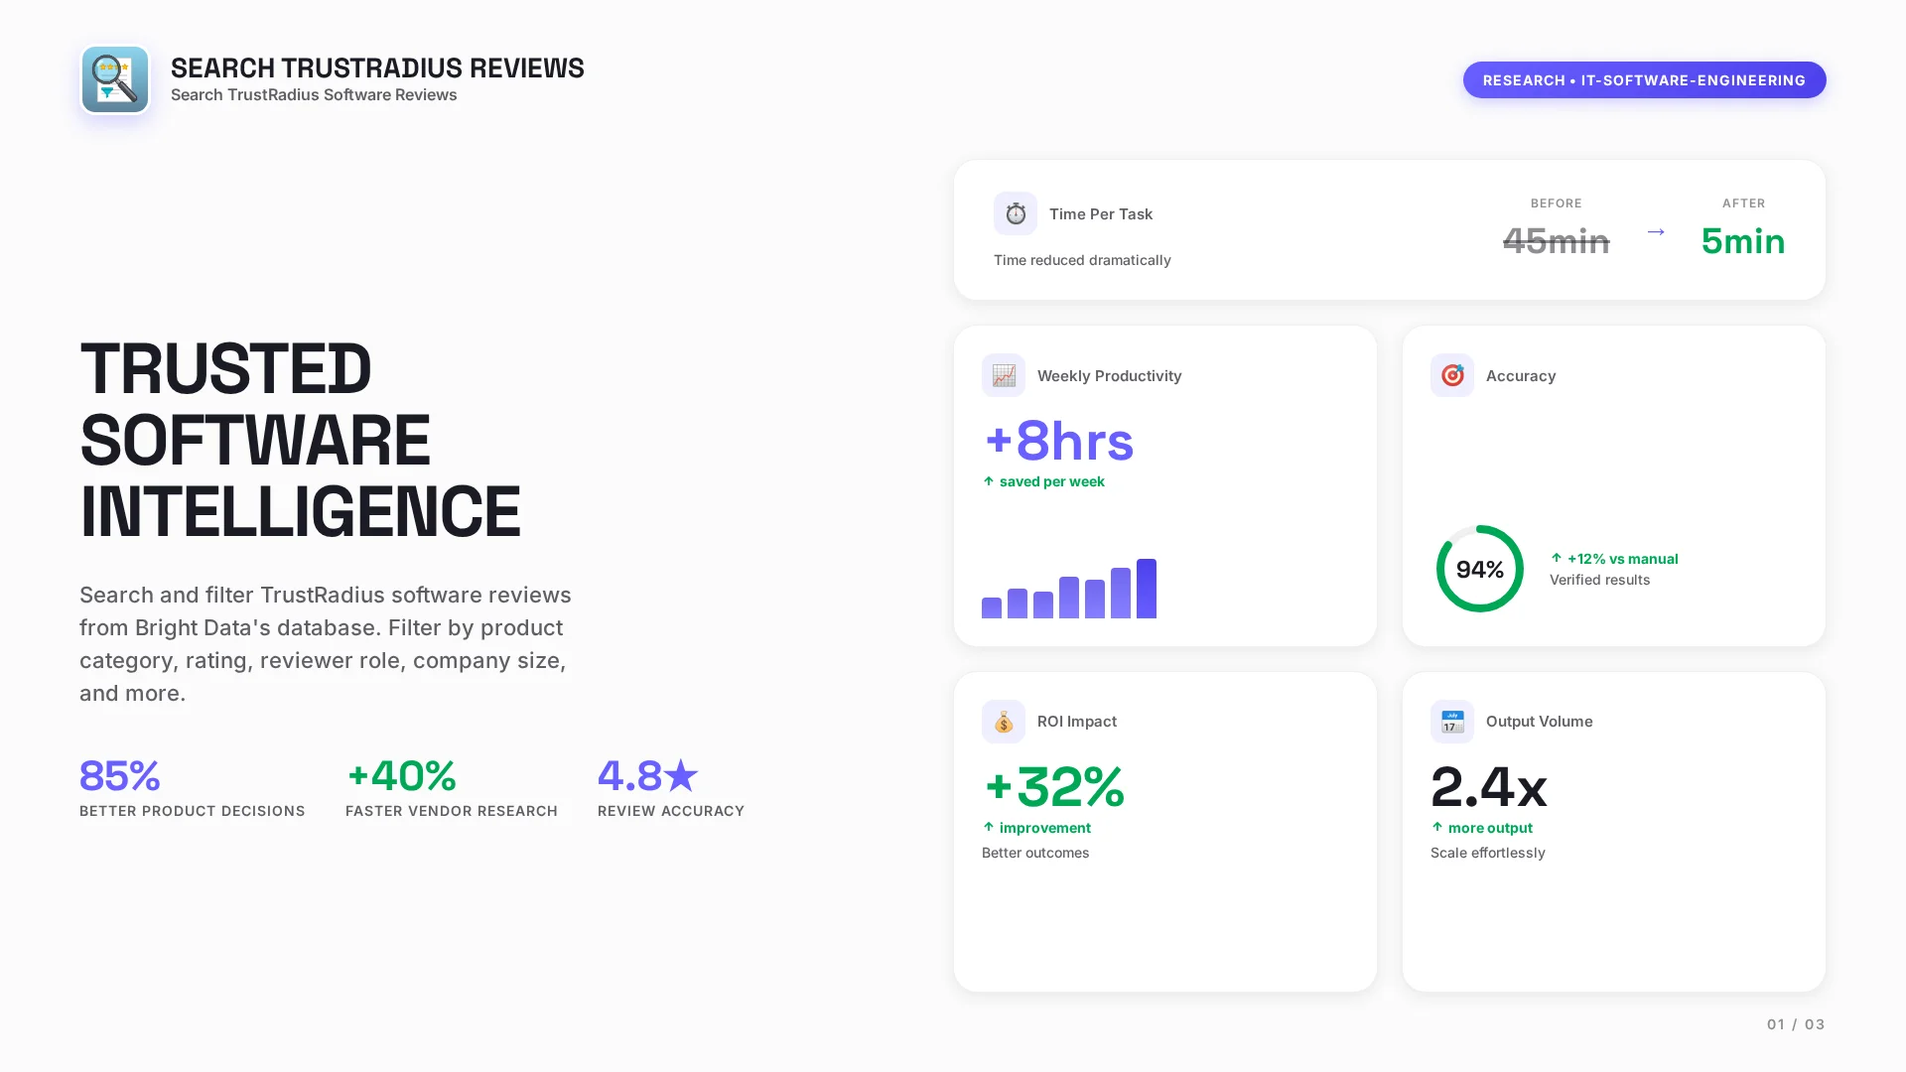The width and height of the screenshot is (1906, 1072).
Task: Select the star icon next to 4.8
Action: 682,775
